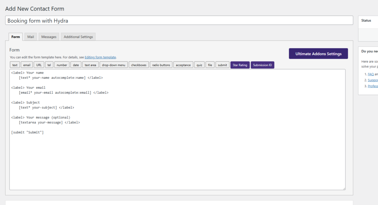378x205 pixels.
Task: Insert the Submission ID tag
Action: pos(262,65)
